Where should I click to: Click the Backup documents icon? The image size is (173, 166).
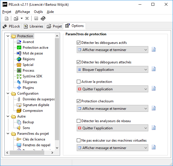click(19, 122)
